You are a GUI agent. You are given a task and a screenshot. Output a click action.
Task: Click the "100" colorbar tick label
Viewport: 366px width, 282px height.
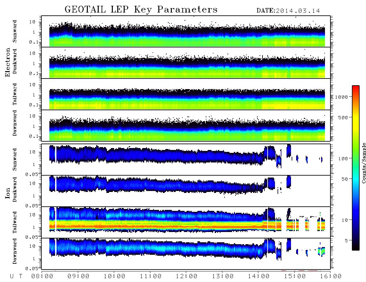343,159
